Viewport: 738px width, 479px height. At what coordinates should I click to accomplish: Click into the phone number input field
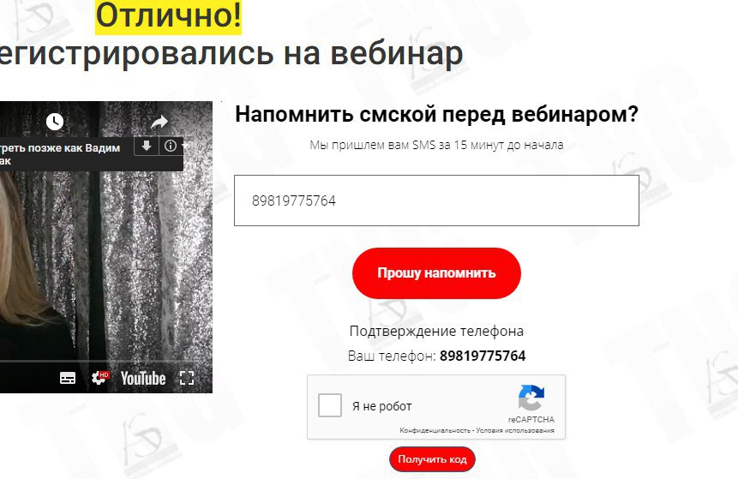[436, 201]
